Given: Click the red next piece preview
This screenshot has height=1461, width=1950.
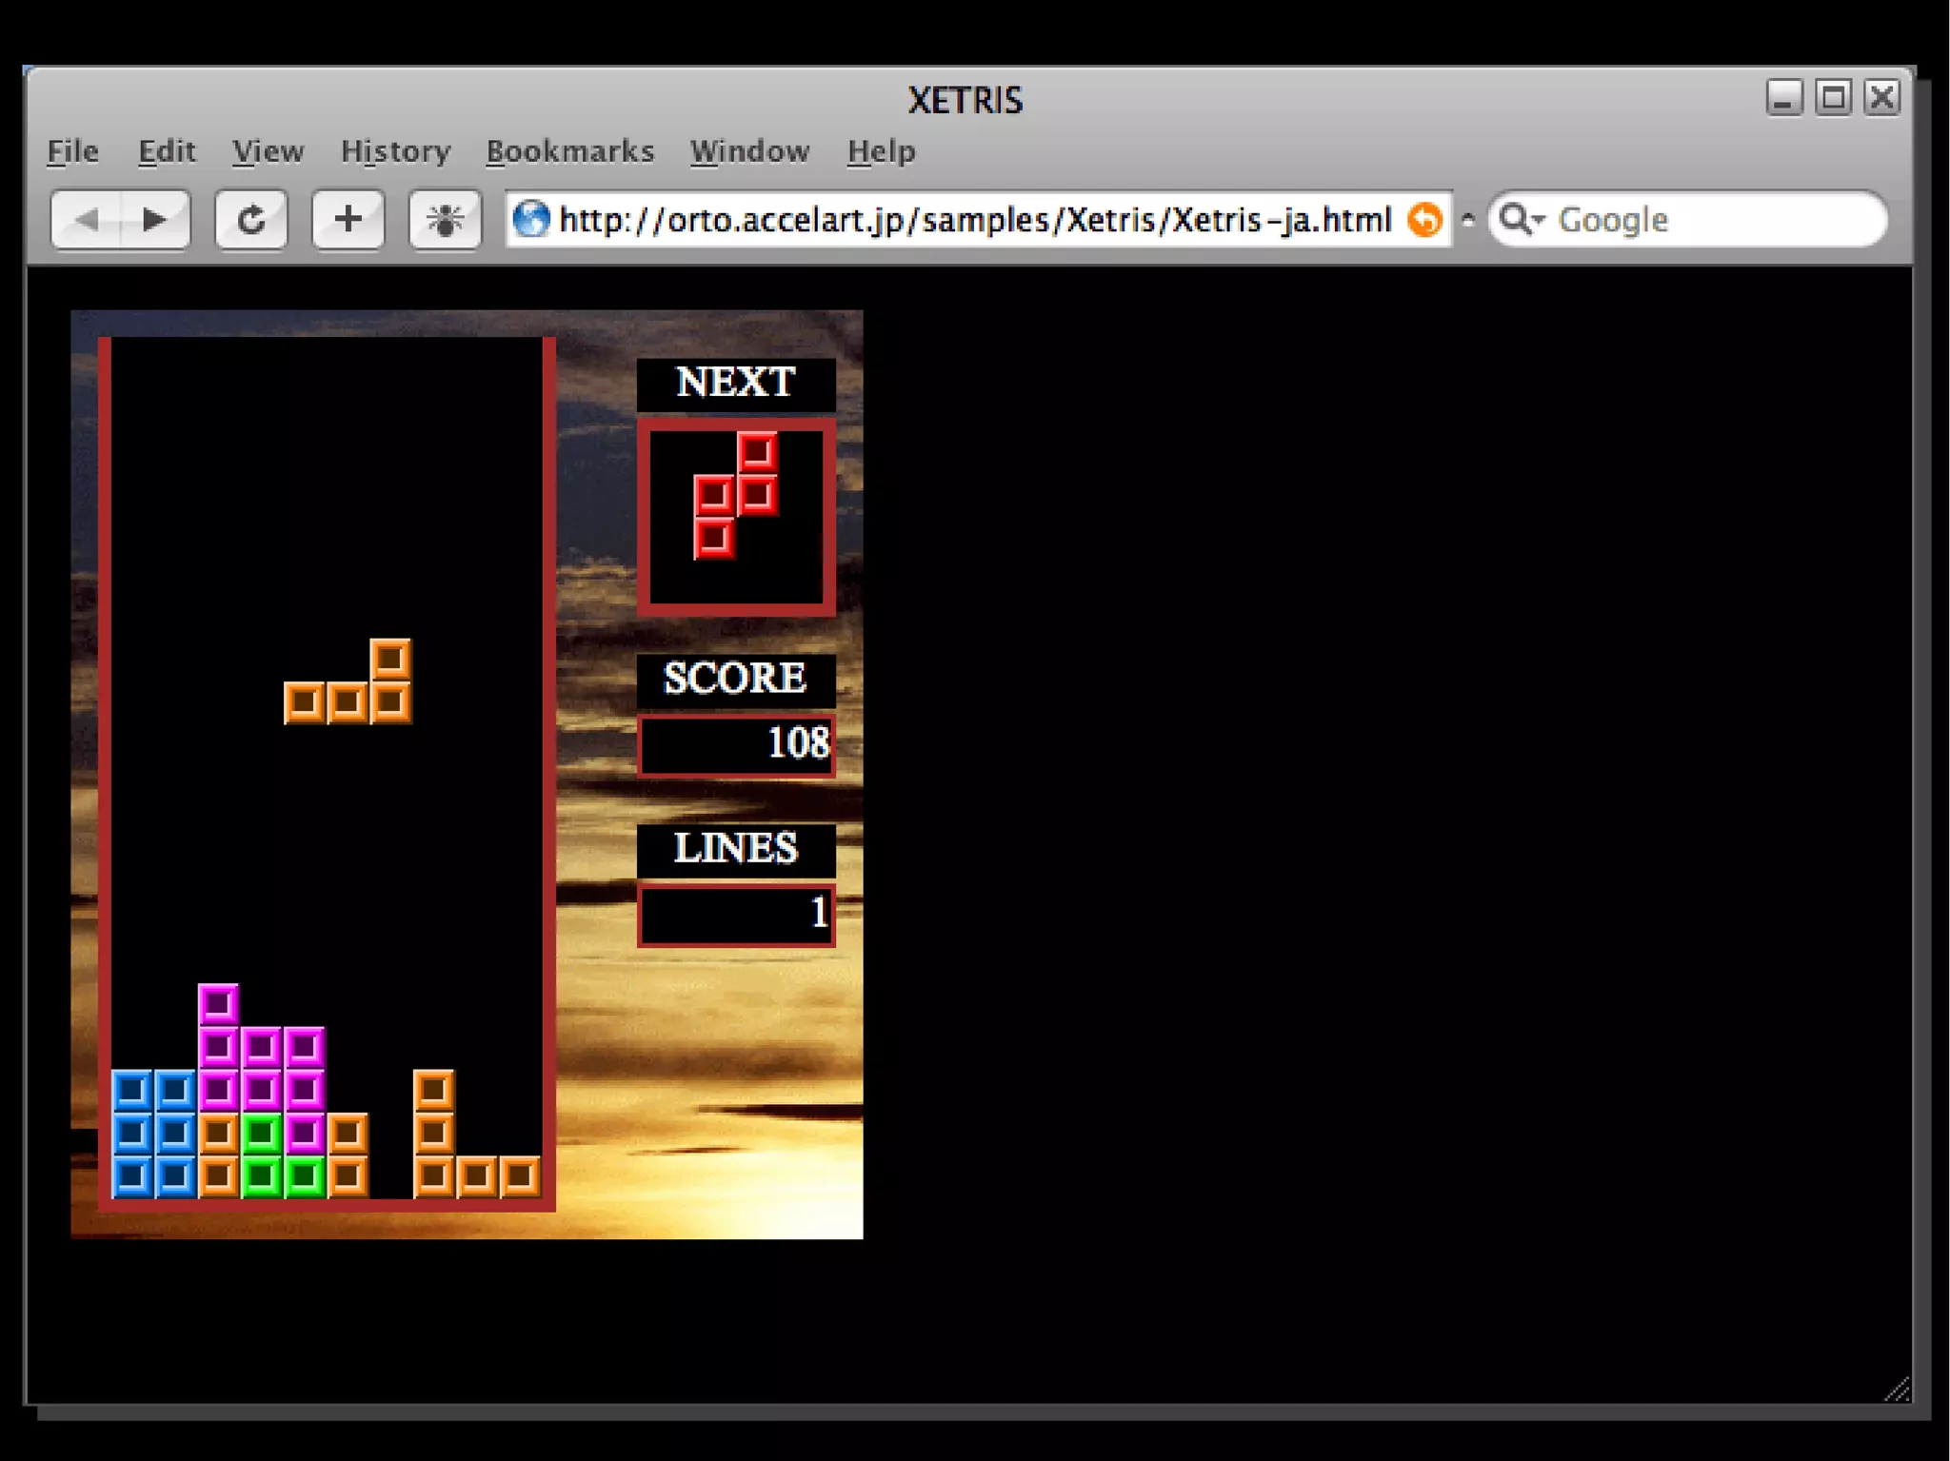Looking at the screenshot, I should tap(735, 495).
